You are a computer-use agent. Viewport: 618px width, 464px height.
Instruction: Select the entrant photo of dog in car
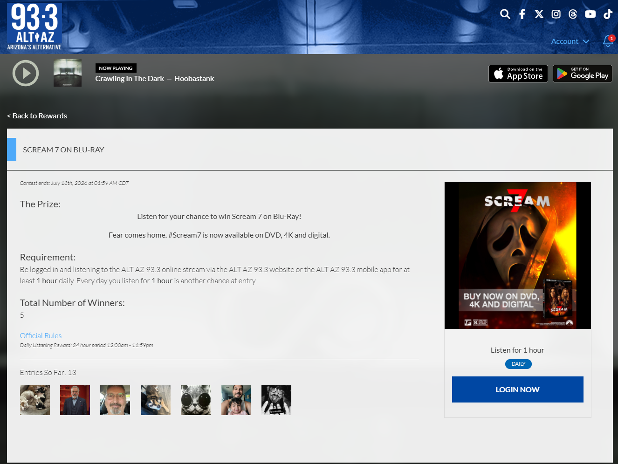coord(156,400)
